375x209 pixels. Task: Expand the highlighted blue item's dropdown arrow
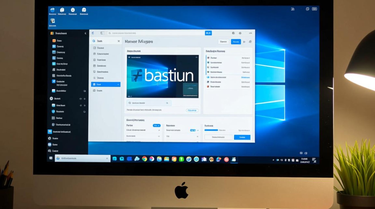pyautogui.click(x=118, y=84)
